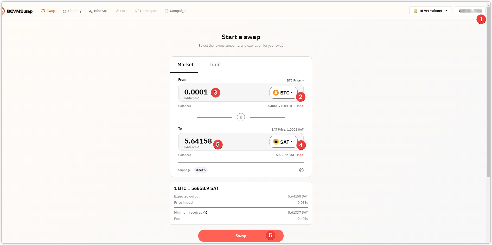Viewport: 492px width, 245px height.
Task: Click the 0.50% slippage value
Action: pos(201,170)
